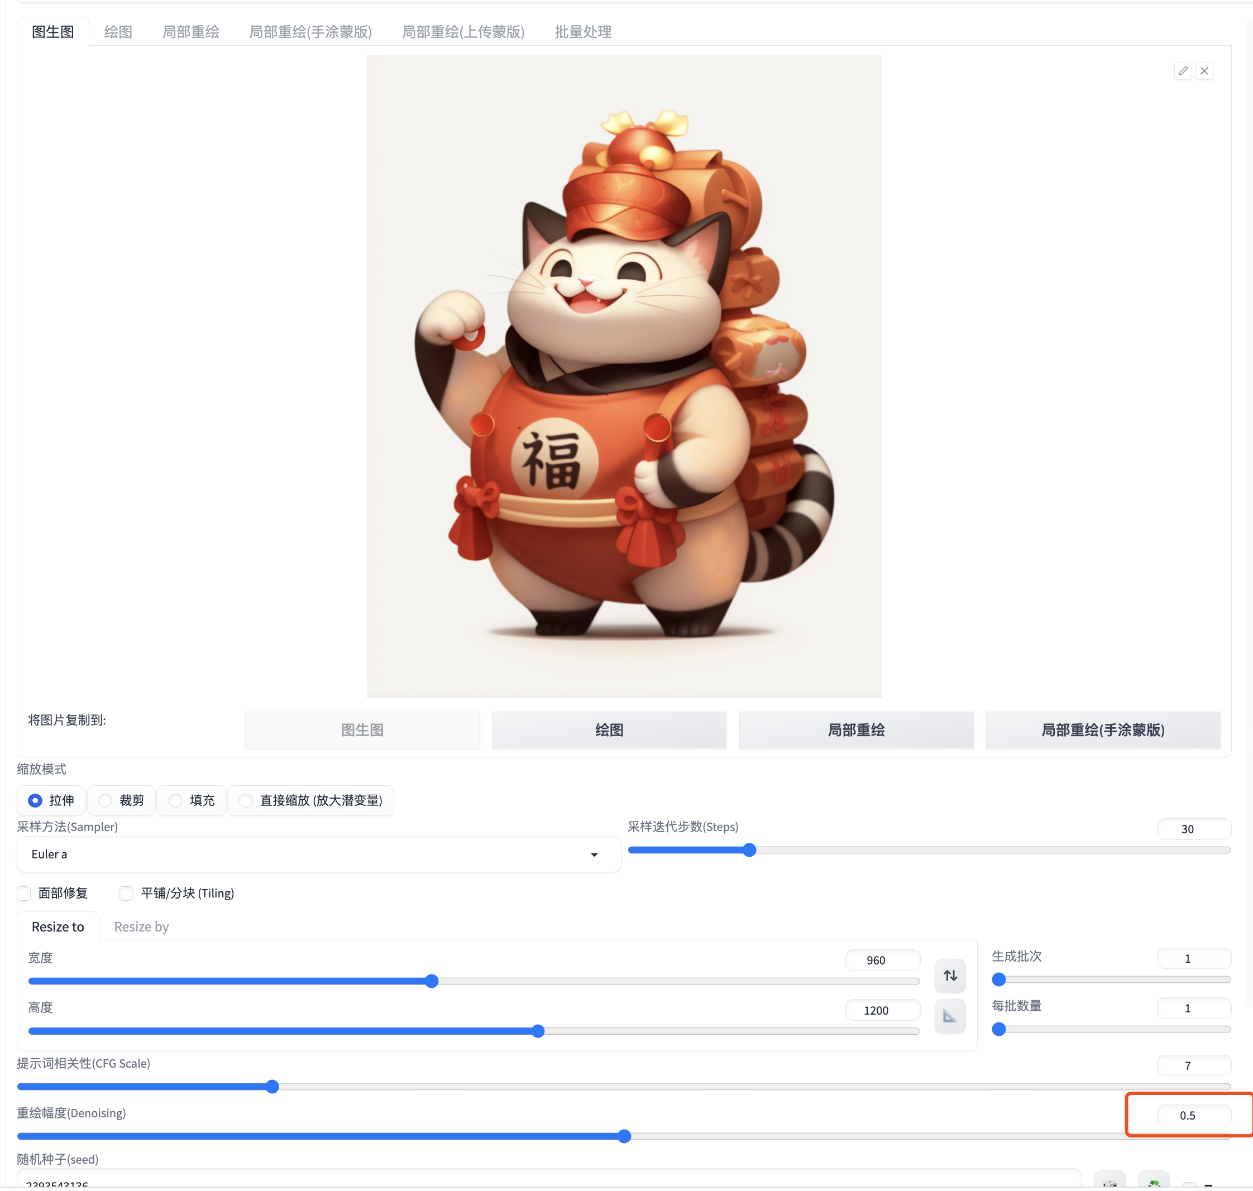Click the 重绘幅度(Denoising) slider
The width and height of the screenshot is (1253, 1191).
(x=624, y=1136)
